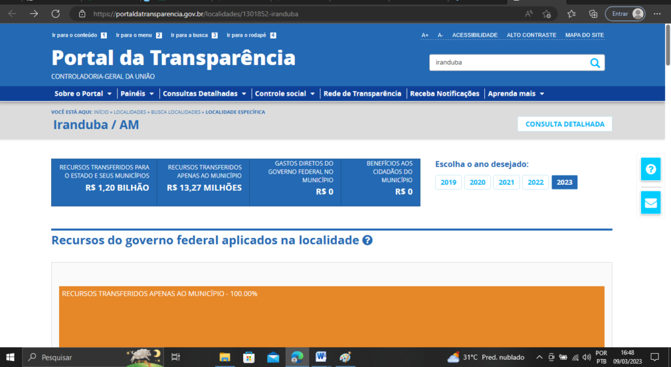The height and width of the screenshot is (367, 671).
Task: Select year 2021
Action: [506, 183]
